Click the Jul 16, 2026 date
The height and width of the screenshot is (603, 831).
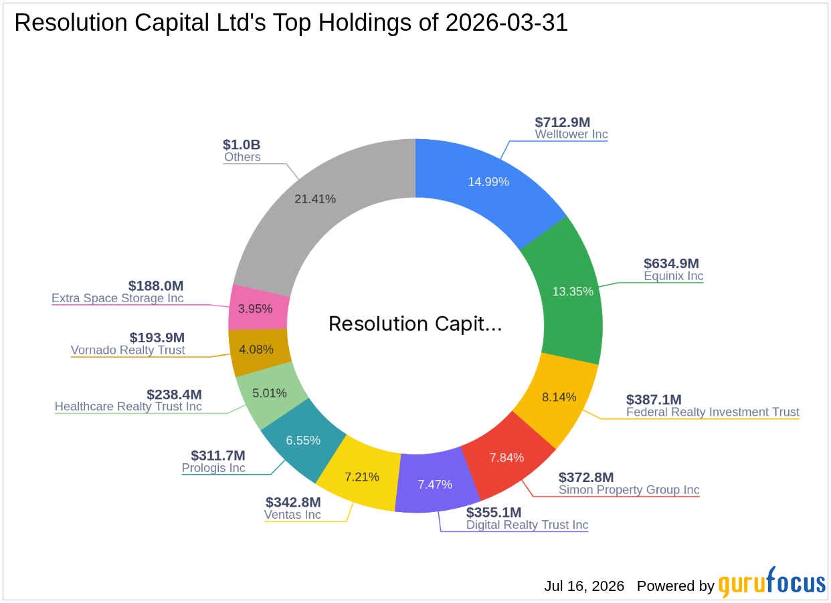click(x=584, y=586)
